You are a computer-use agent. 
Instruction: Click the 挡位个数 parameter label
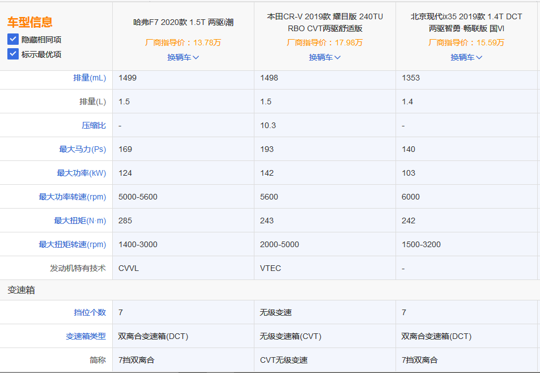90,312
